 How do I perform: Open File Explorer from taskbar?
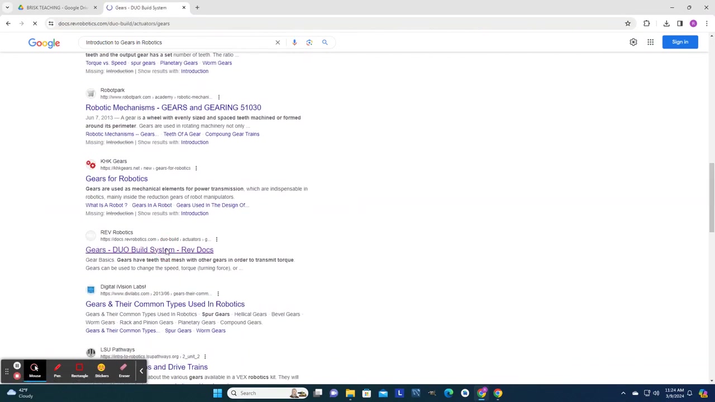(x=350, y=393)
